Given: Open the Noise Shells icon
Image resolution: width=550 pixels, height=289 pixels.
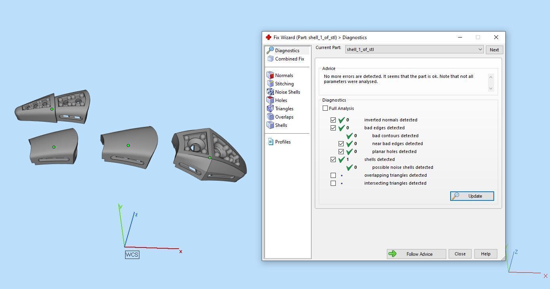Looking at the screenshot, I should click(270, 92).
